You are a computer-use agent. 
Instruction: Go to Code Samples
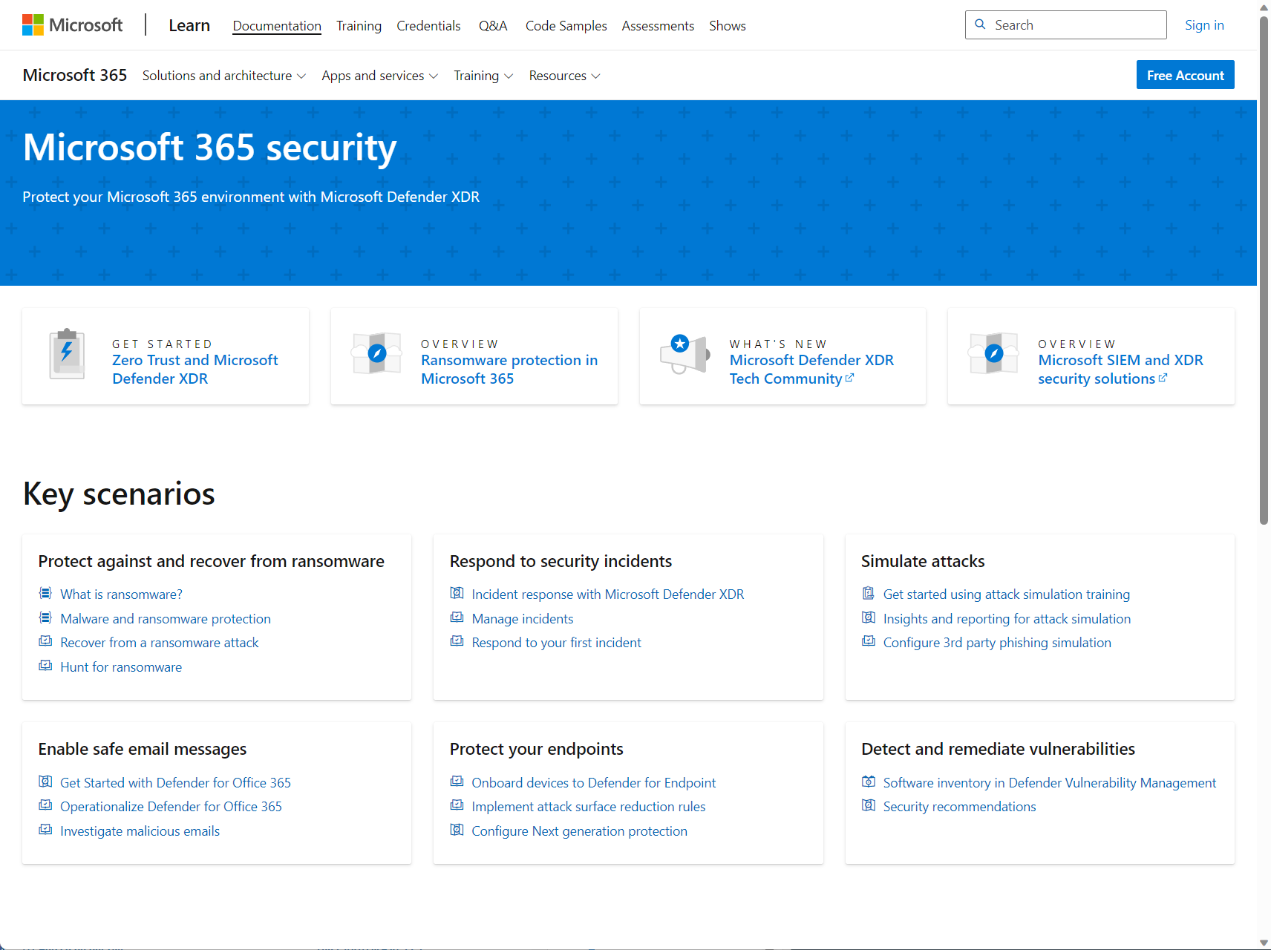click(566, 26)
